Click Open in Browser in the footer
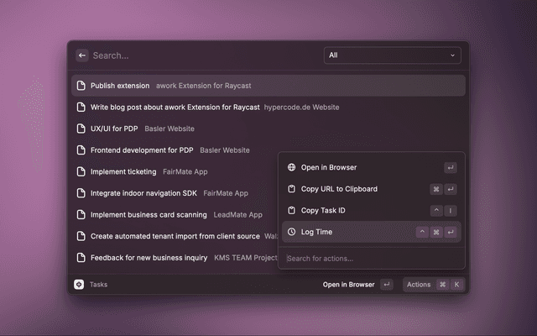 [349, 285]
